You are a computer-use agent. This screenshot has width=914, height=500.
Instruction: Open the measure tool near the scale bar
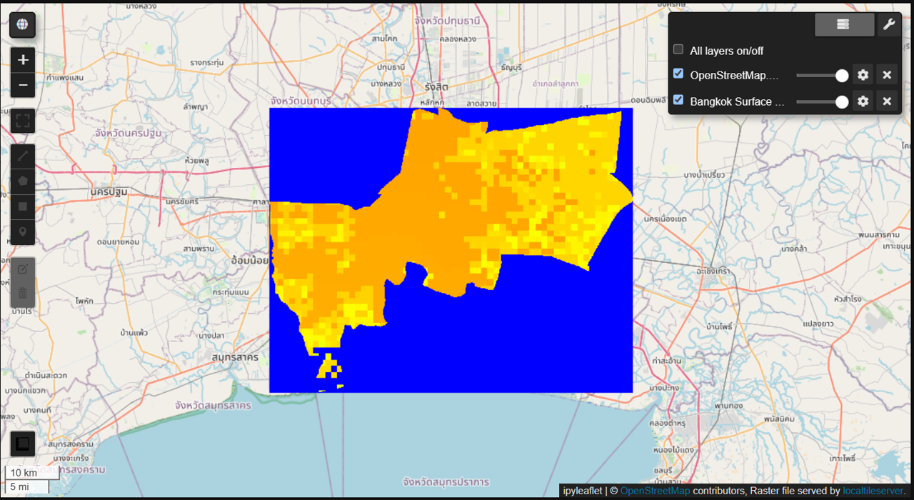pos(23,444)
